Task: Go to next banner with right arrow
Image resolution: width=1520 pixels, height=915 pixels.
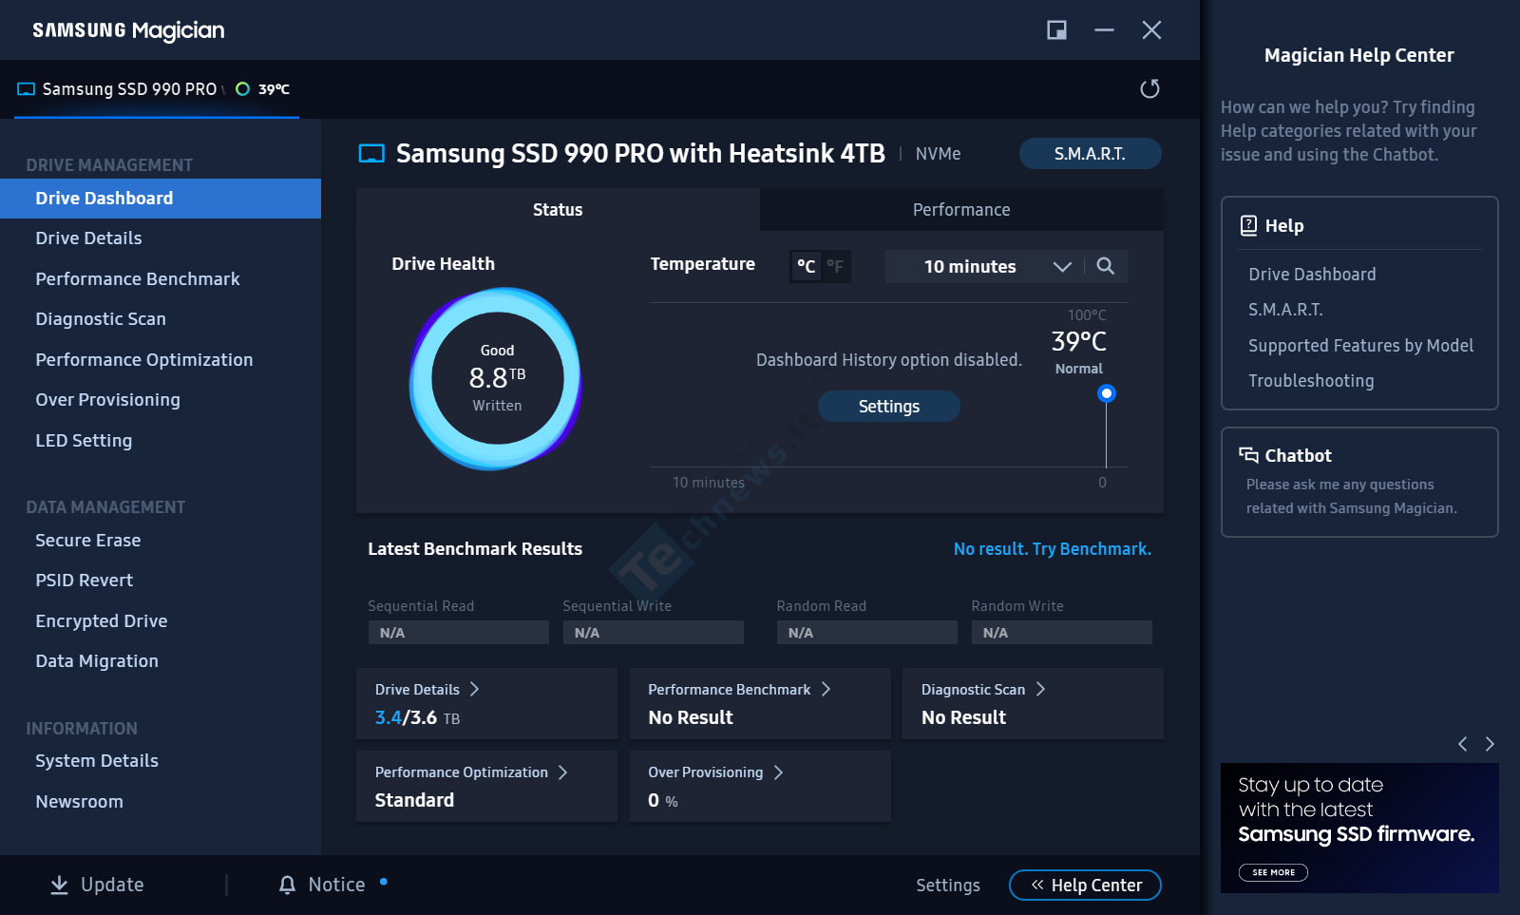Action: 1490,744
